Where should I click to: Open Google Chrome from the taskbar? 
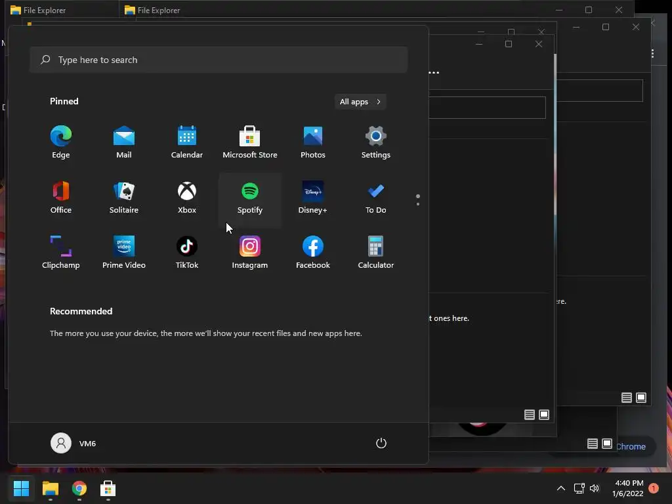click(x=79, y=488)
